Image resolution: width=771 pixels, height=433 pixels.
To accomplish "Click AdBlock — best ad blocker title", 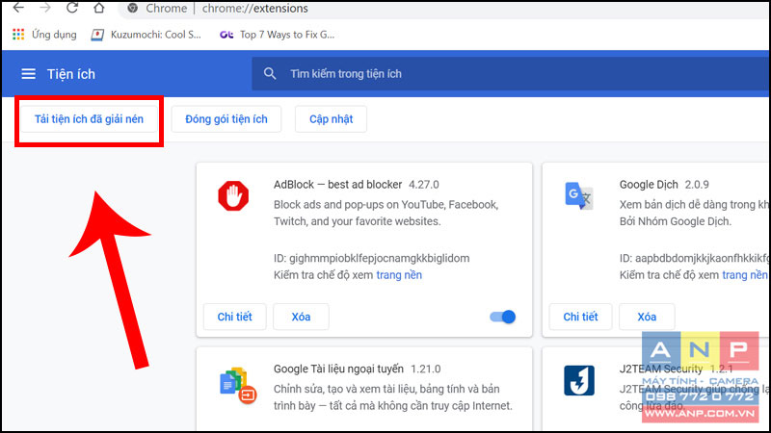I will 338,185.
